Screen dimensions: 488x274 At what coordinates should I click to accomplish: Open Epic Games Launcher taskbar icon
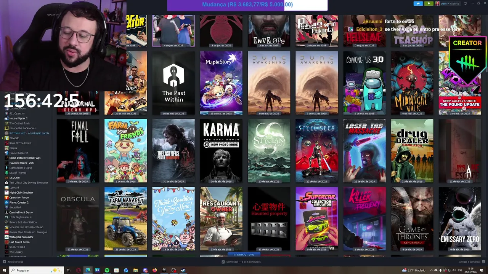click(x=164, y=270)
